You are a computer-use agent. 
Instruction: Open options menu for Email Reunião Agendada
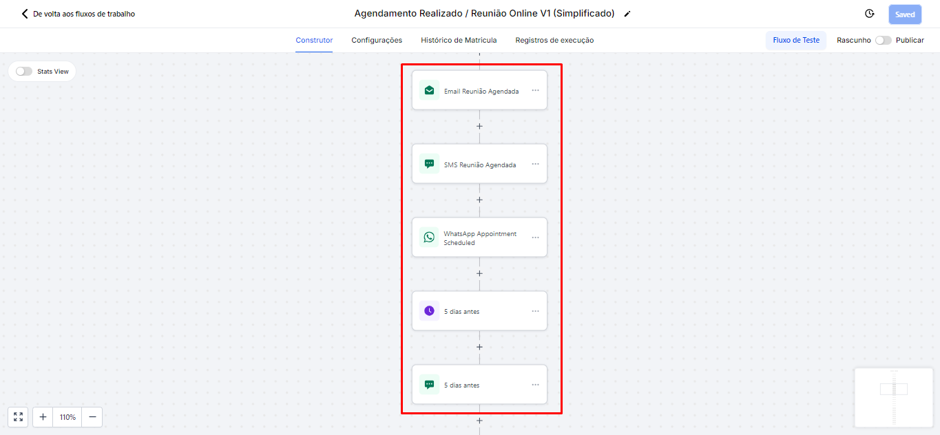click(x=535, y=90)
